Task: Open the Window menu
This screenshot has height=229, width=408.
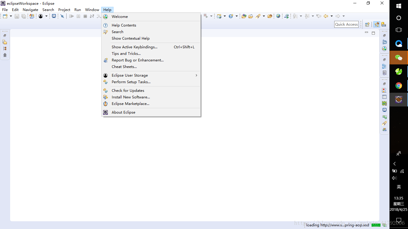Action: tap(92, 10)
